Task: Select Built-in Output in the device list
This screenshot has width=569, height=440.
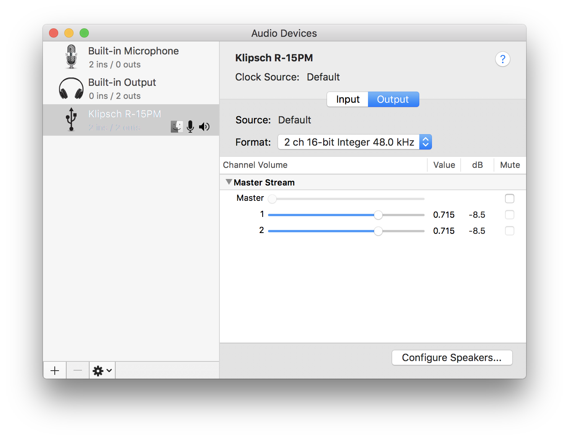Action: (x=123, y=88)
